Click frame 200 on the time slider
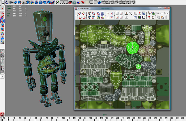The image size is (186, 121). click(x=117, y=118)
